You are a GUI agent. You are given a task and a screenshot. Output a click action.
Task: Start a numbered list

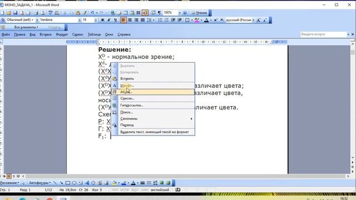click(160, 20)
